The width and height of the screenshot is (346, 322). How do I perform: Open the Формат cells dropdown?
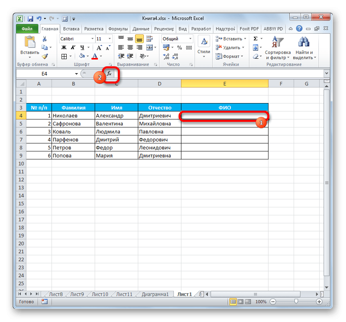pyautogui.click(x=242, y=56)
